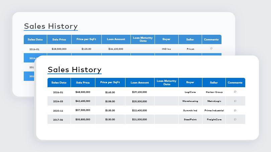Click the $130.00 price per SqFt
This screenshot has width=271, height=152.
pyautogui.click(x=110, y=119)
